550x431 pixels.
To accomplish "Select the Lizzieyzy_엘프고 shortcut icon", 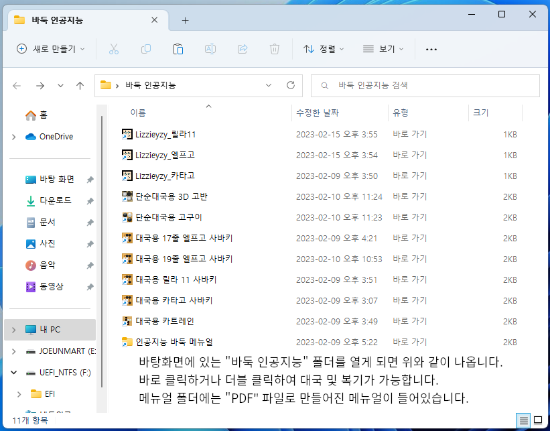I will (127, 155).
